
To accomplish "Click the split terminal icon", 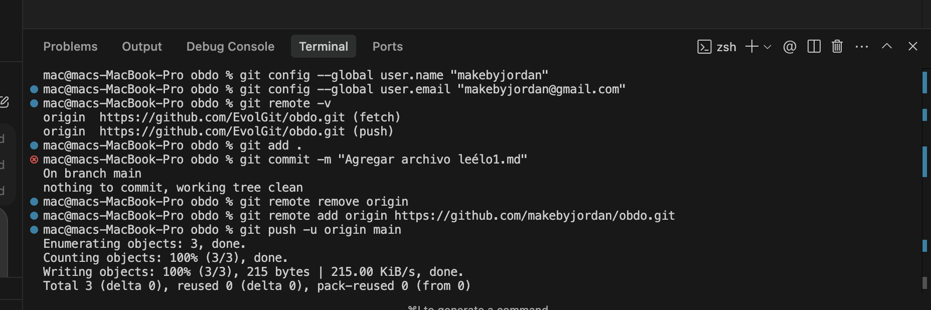I will (814, 47).
